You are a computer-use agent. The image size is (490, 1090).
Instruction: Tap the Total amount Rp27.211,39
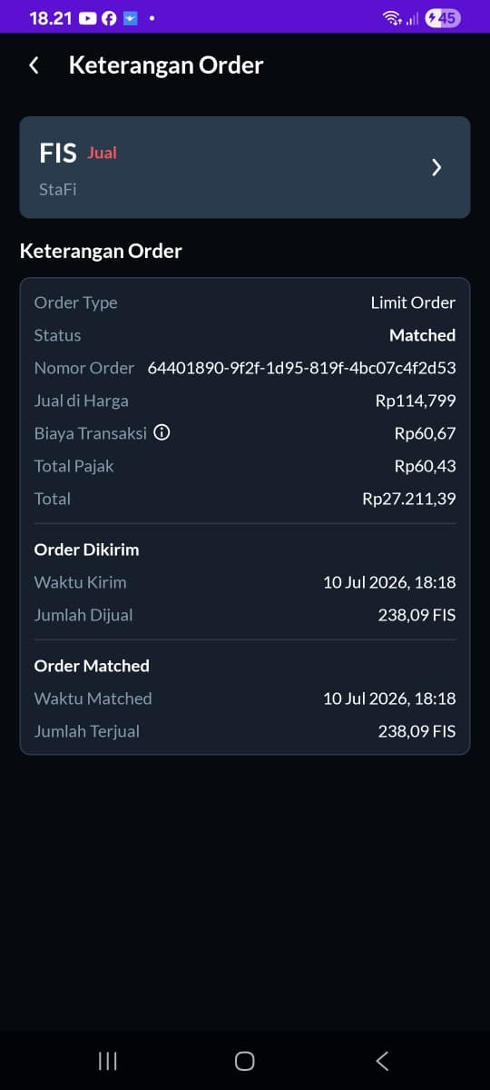coord(408,499)
